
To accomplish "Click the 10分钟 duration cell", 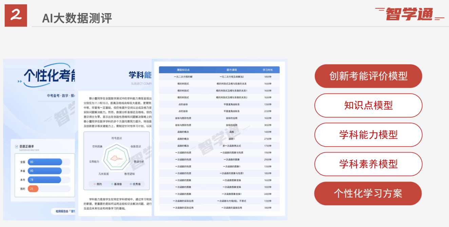I will pyautogui.click(x=268, y=187).
